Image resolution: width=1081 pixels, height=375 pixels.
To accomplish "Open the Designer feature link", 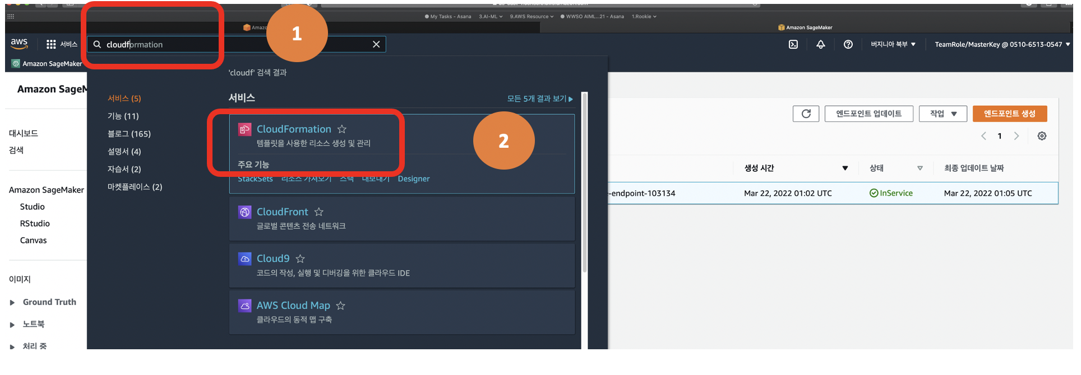I will tap(414, 179).
